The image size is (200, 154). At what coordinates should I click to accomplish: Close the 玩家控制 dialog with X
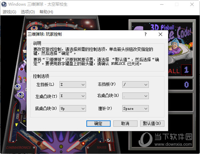[160, 34]
